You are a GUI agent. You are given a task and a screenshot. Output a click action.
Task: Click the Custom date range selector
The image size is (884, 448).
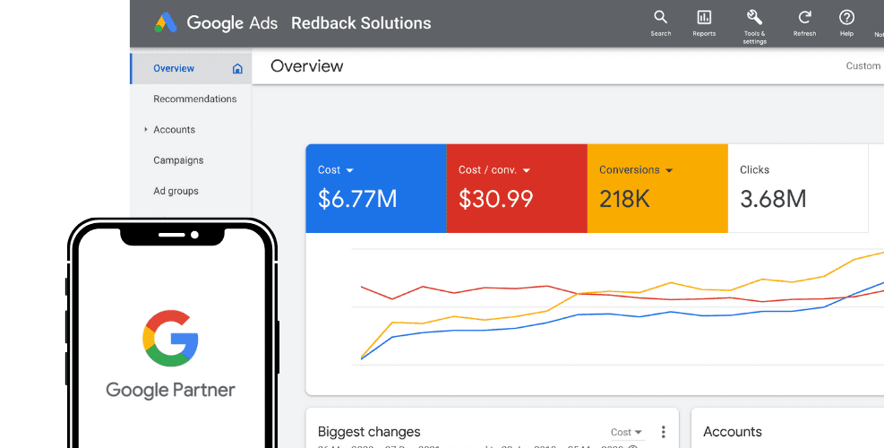863,66
